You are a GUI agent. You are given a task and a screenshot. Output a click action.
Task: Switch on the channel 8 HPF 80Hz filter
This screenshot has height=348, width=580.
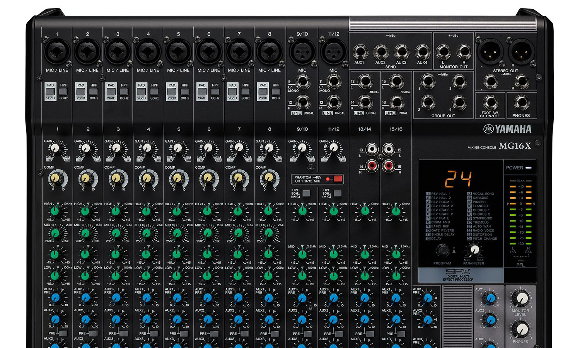(276, 92)
